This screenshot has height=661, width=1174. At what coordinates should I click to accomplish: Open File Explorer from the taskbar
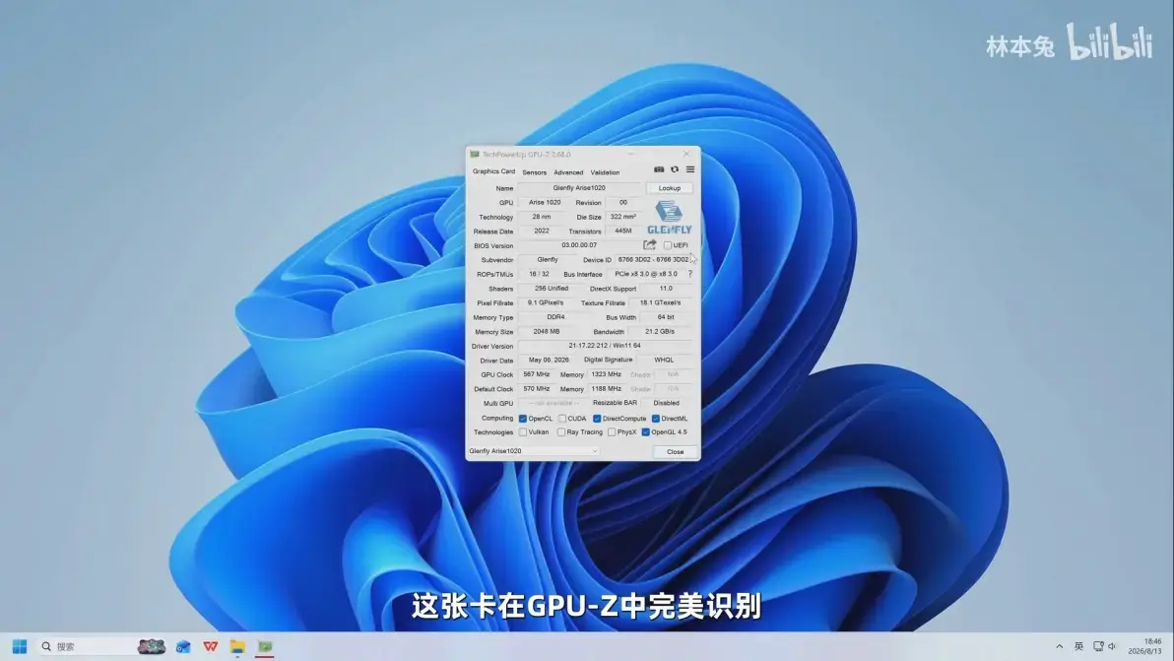pos(237,646)
